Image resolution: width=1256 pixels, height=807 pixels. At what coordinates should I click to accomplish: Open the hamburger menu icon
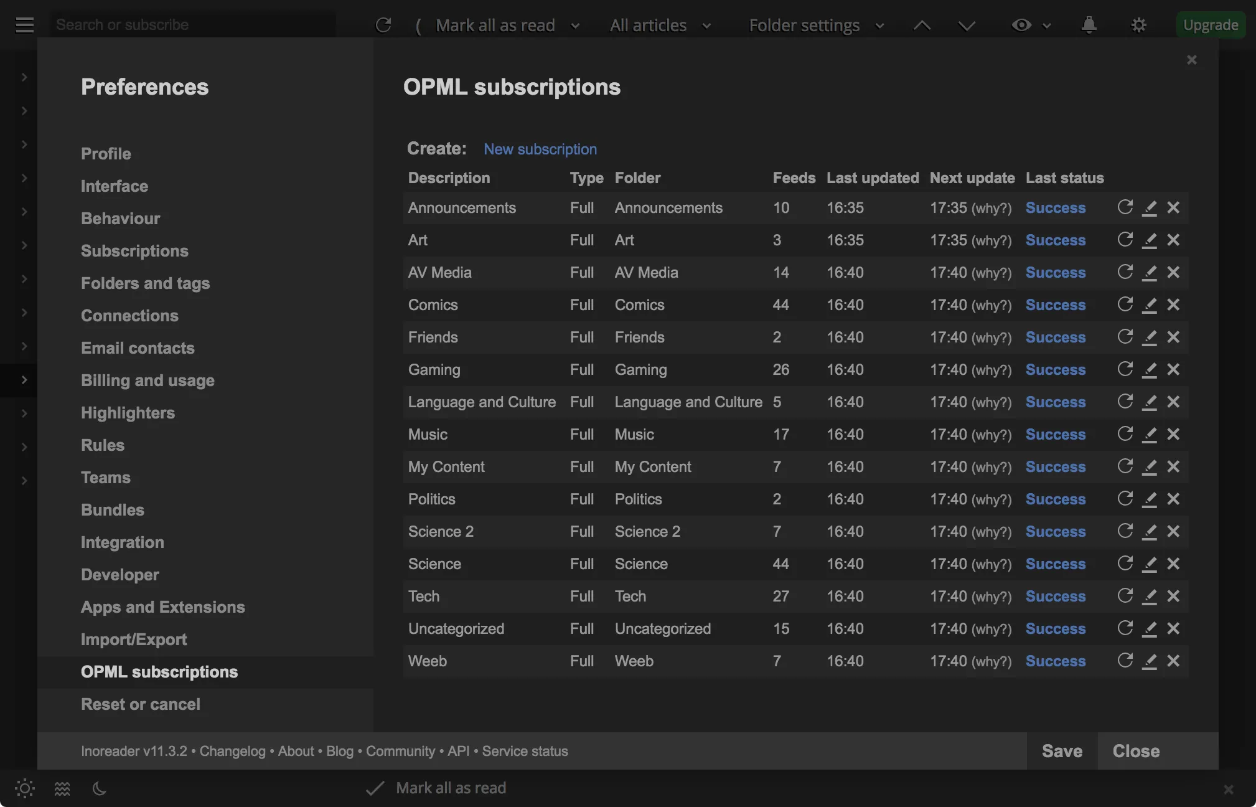25,25
